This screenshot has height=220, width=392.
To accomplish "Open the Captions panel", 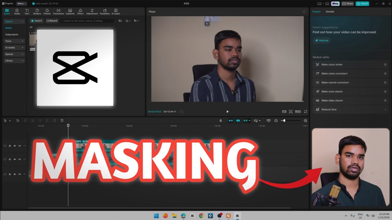I will point(70,12).
